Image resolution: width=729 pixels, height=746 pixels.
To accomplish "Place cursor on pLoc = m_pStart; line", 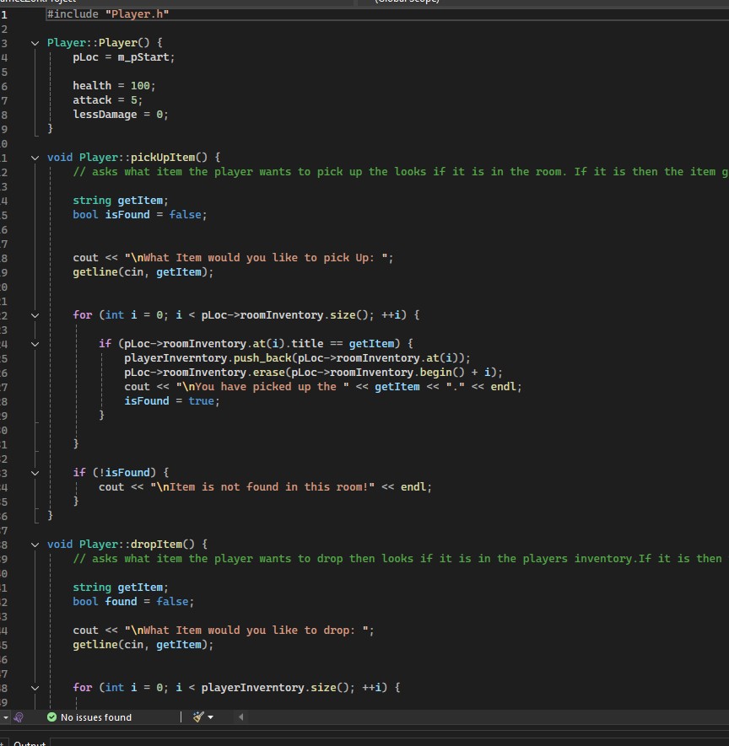I will point(124,57).
